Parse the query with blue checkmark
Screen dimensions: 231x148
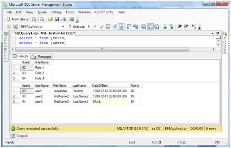tap(101, 27)
